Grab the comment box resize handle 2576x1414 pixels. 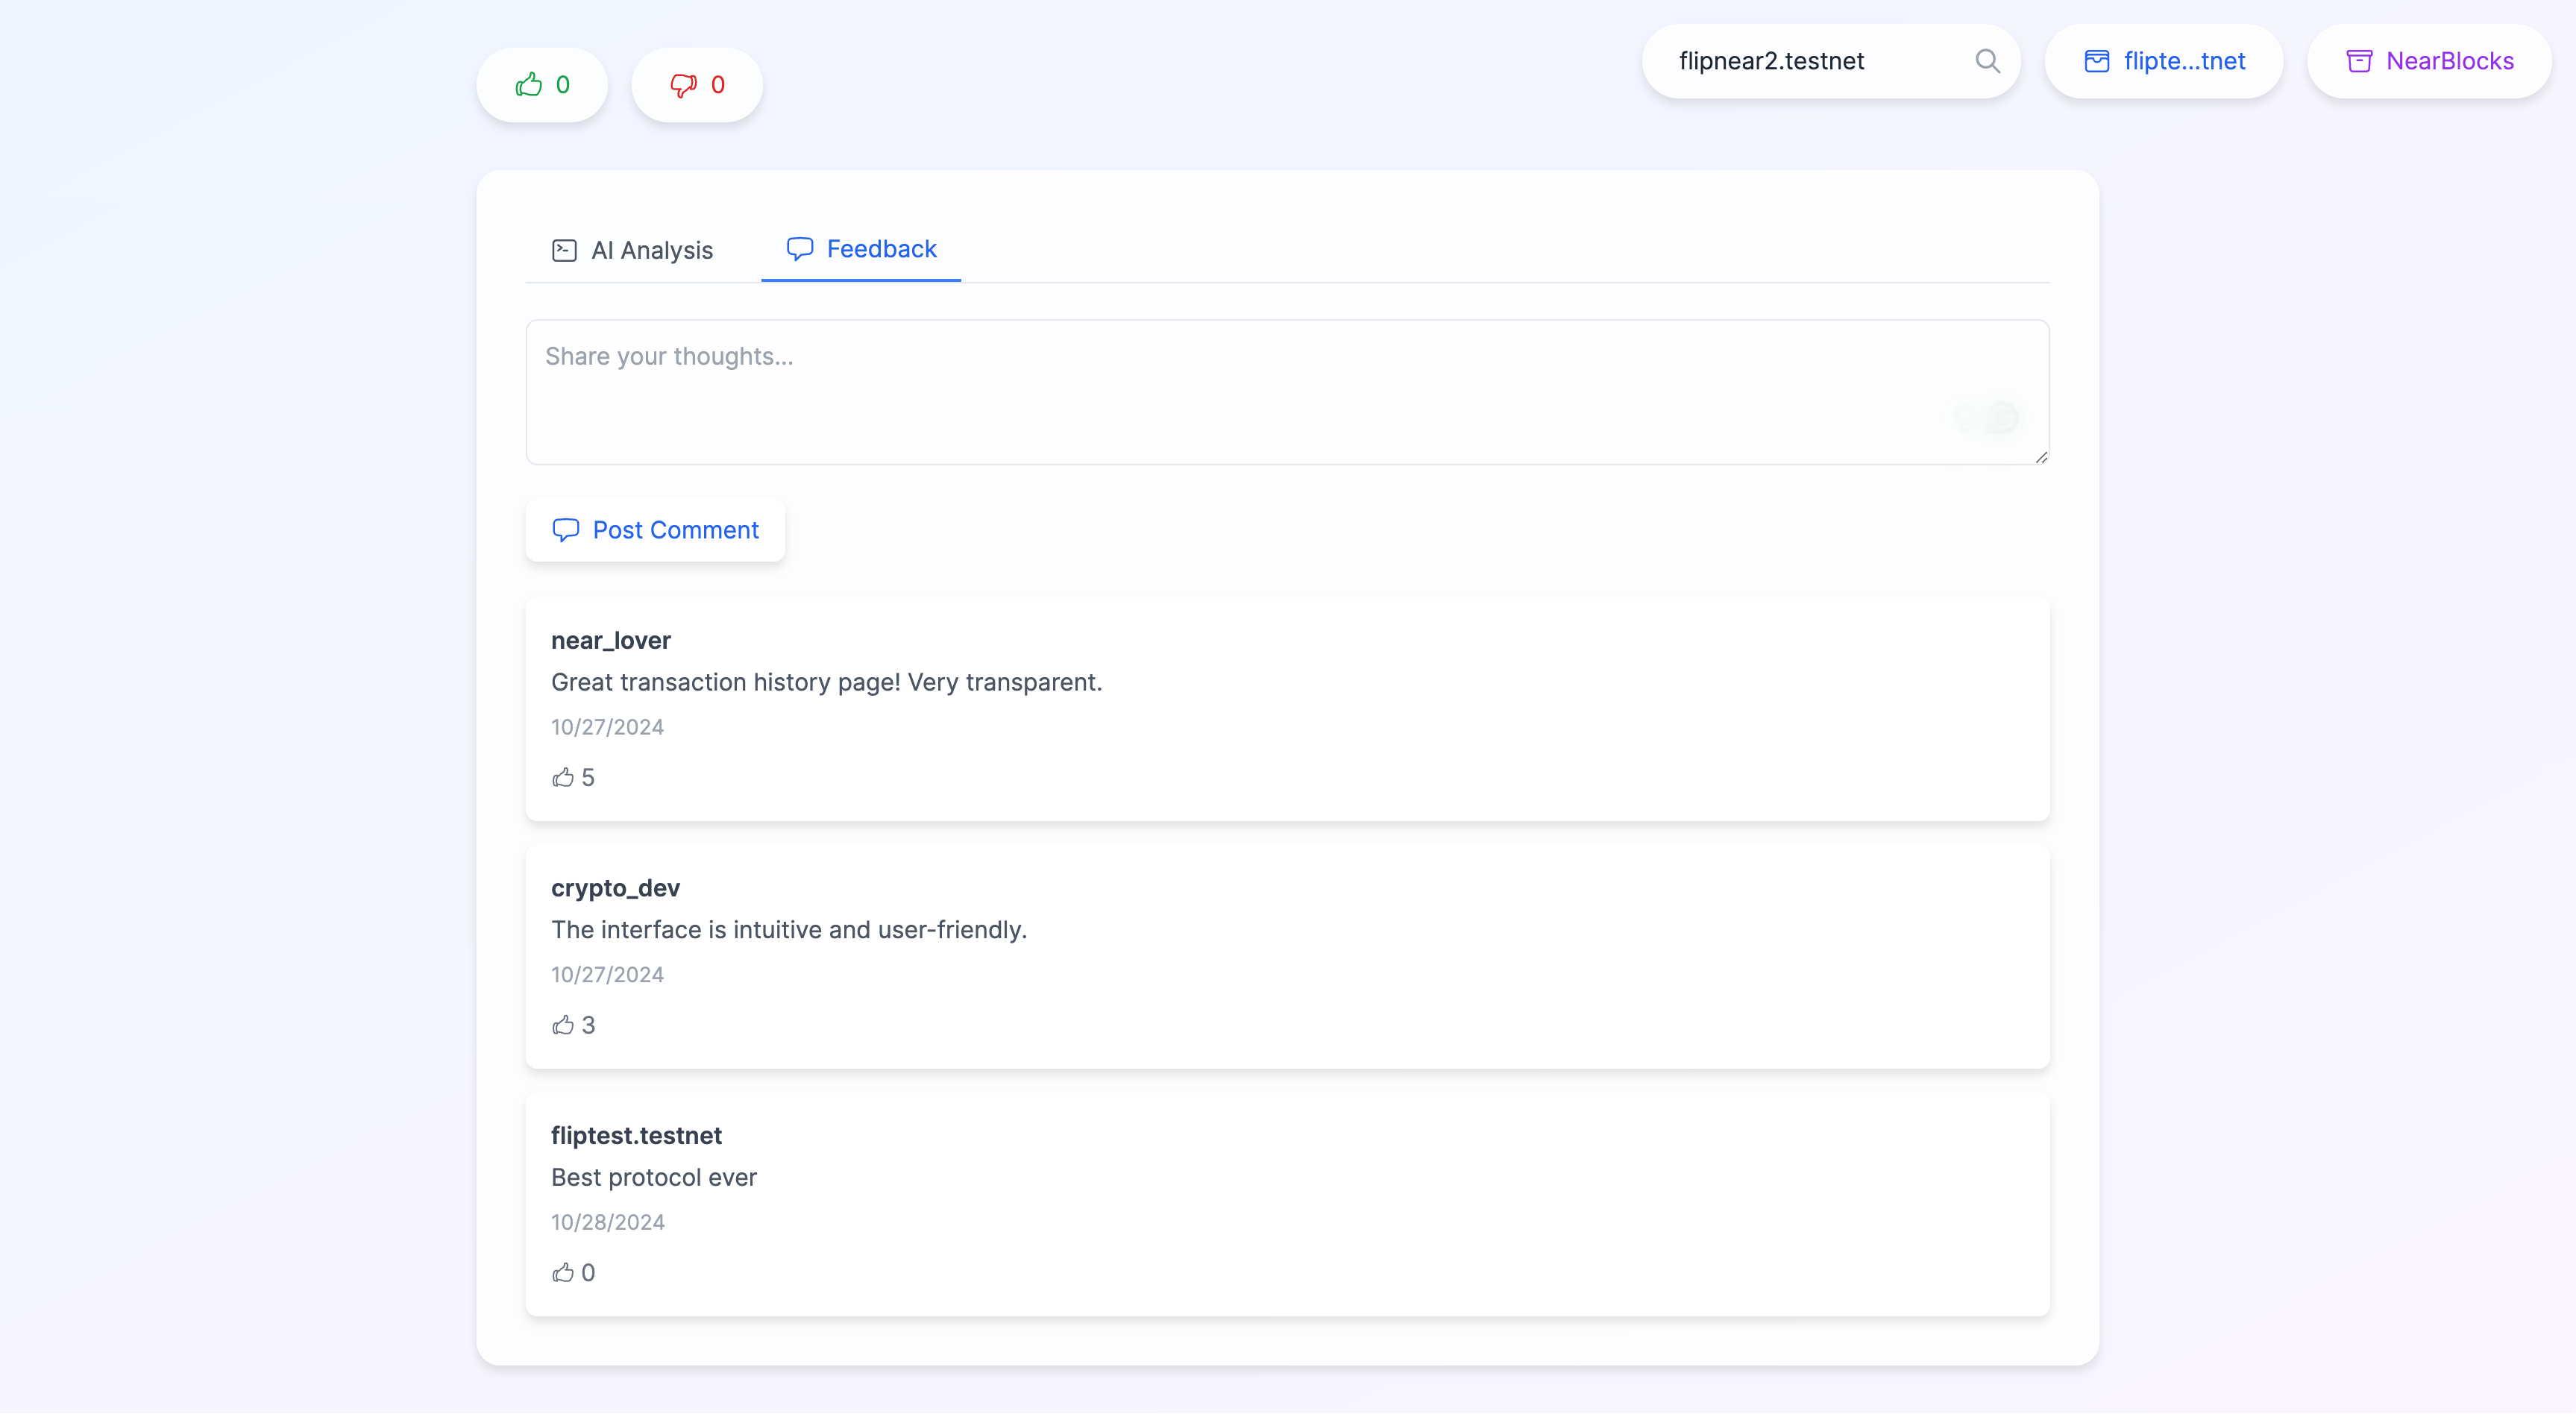tap(2041, 457)
